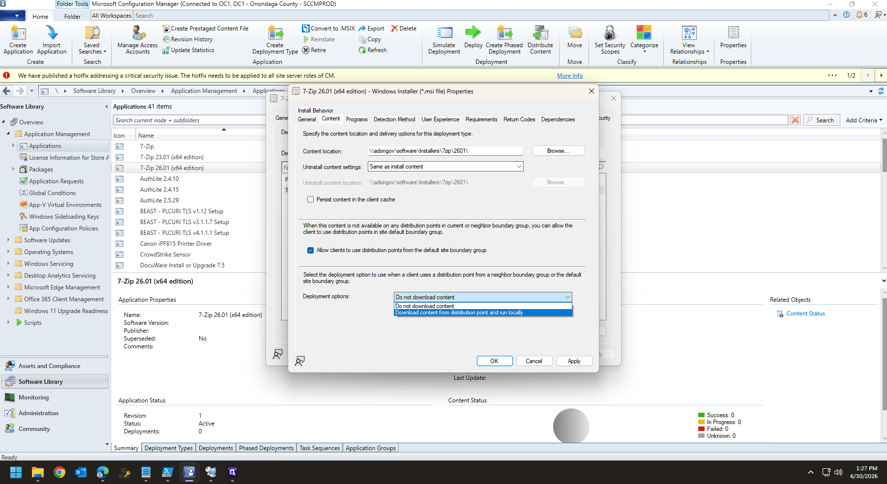Open View Relationships in the ribbon

689,39
